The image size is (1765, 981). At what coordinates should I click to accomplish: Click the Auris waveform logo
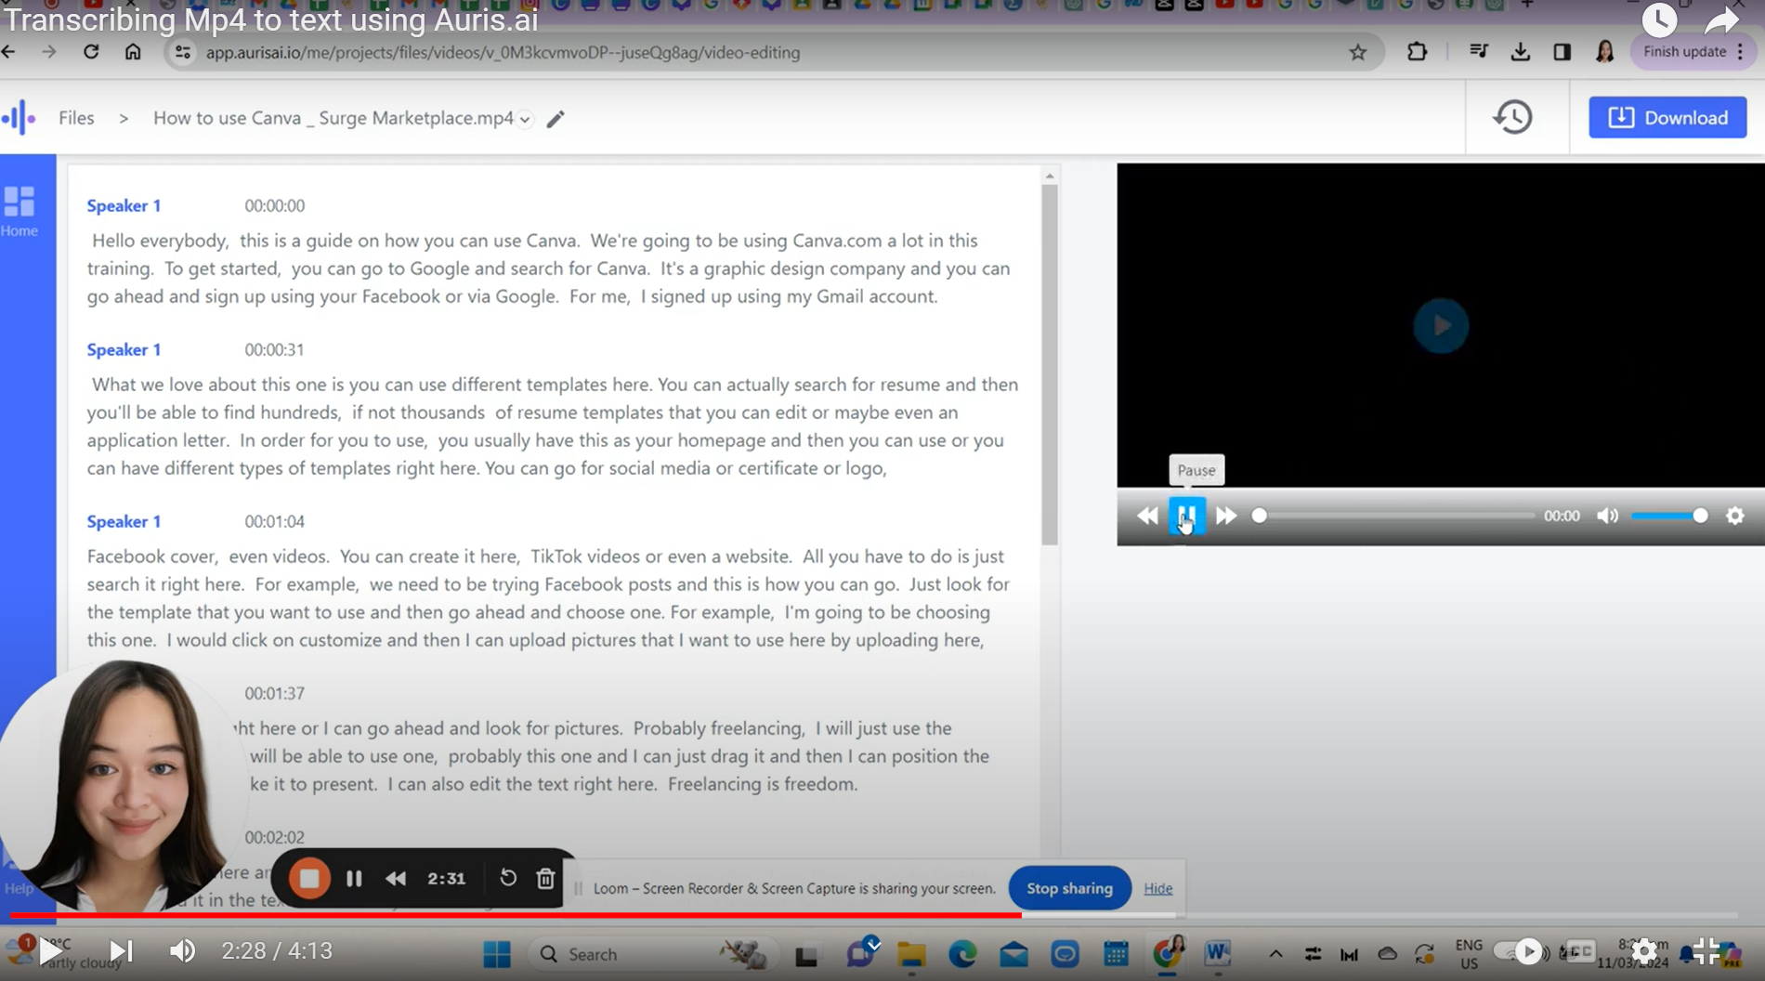[x=19, y=118]
